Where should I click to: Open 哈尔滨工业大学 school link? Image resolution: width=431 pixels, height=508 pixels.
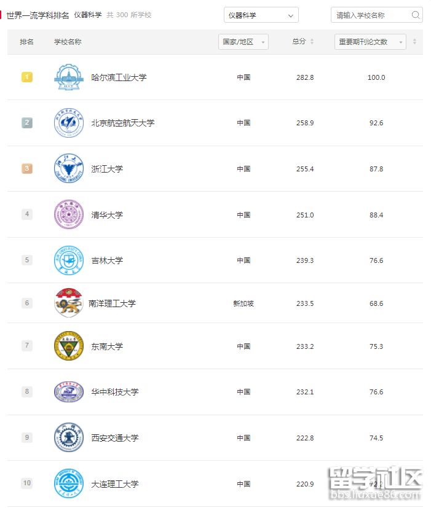119,77
